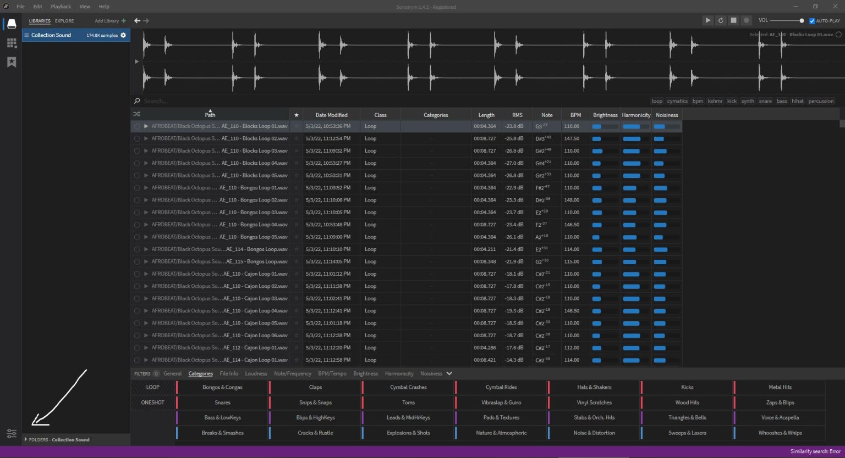Click the record circle button in transport

(x=747, y=20)
